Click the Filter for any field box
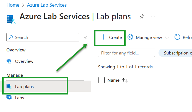The image size is (192, 112). tap(126, 53)
